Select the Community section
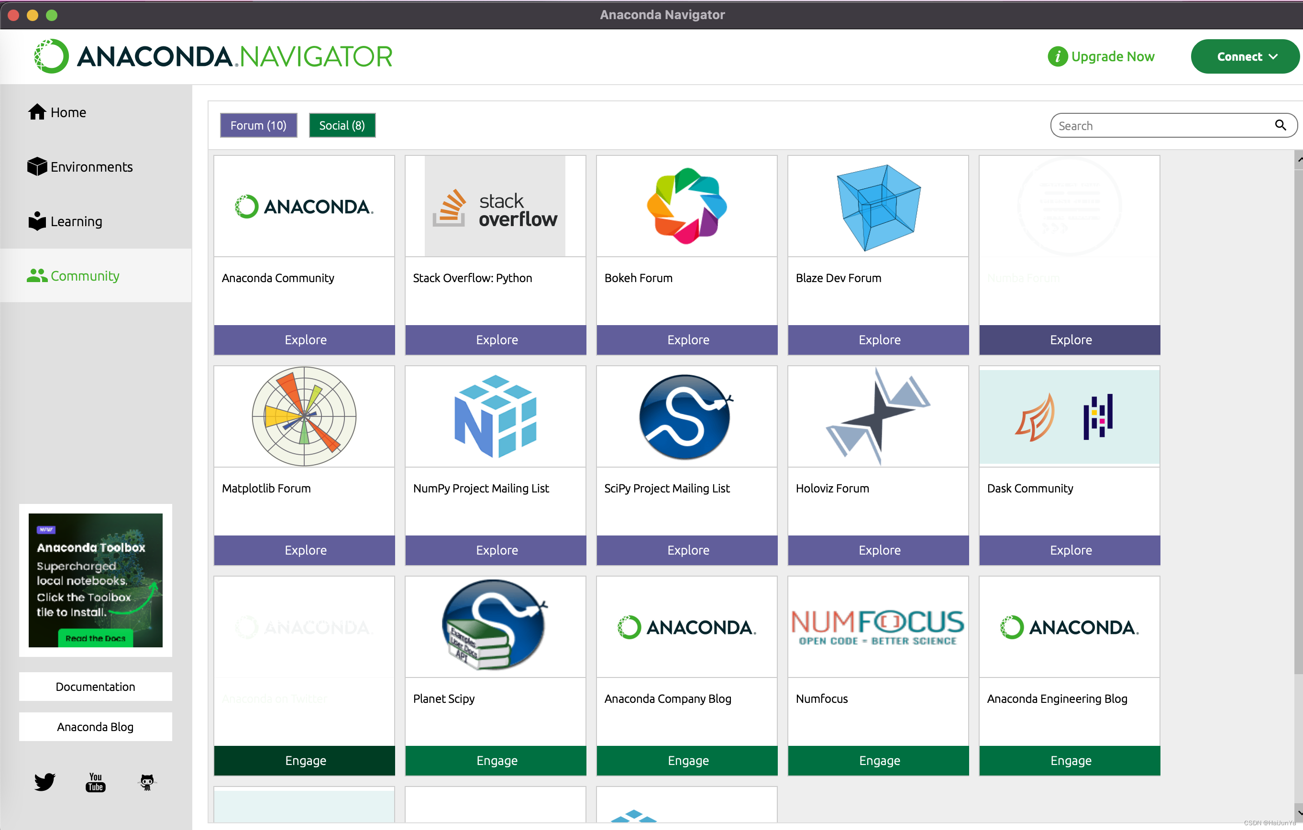The height and width of the screenshot is (830, 1303). coord(96,276)
